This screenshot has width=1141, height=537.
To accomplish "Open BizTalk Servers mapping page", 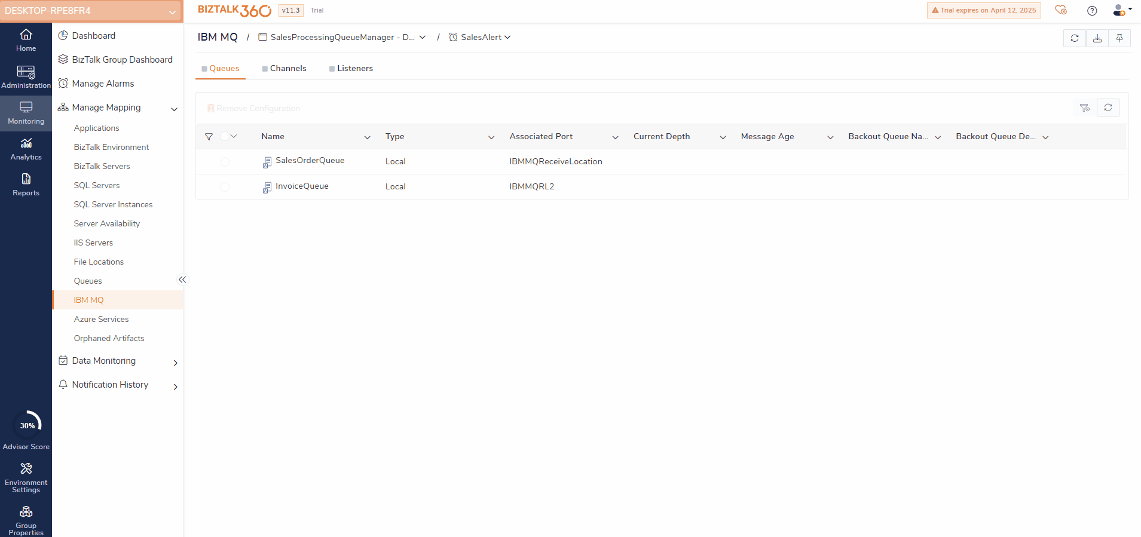I will pyautogui.click(x=102, y=166).
